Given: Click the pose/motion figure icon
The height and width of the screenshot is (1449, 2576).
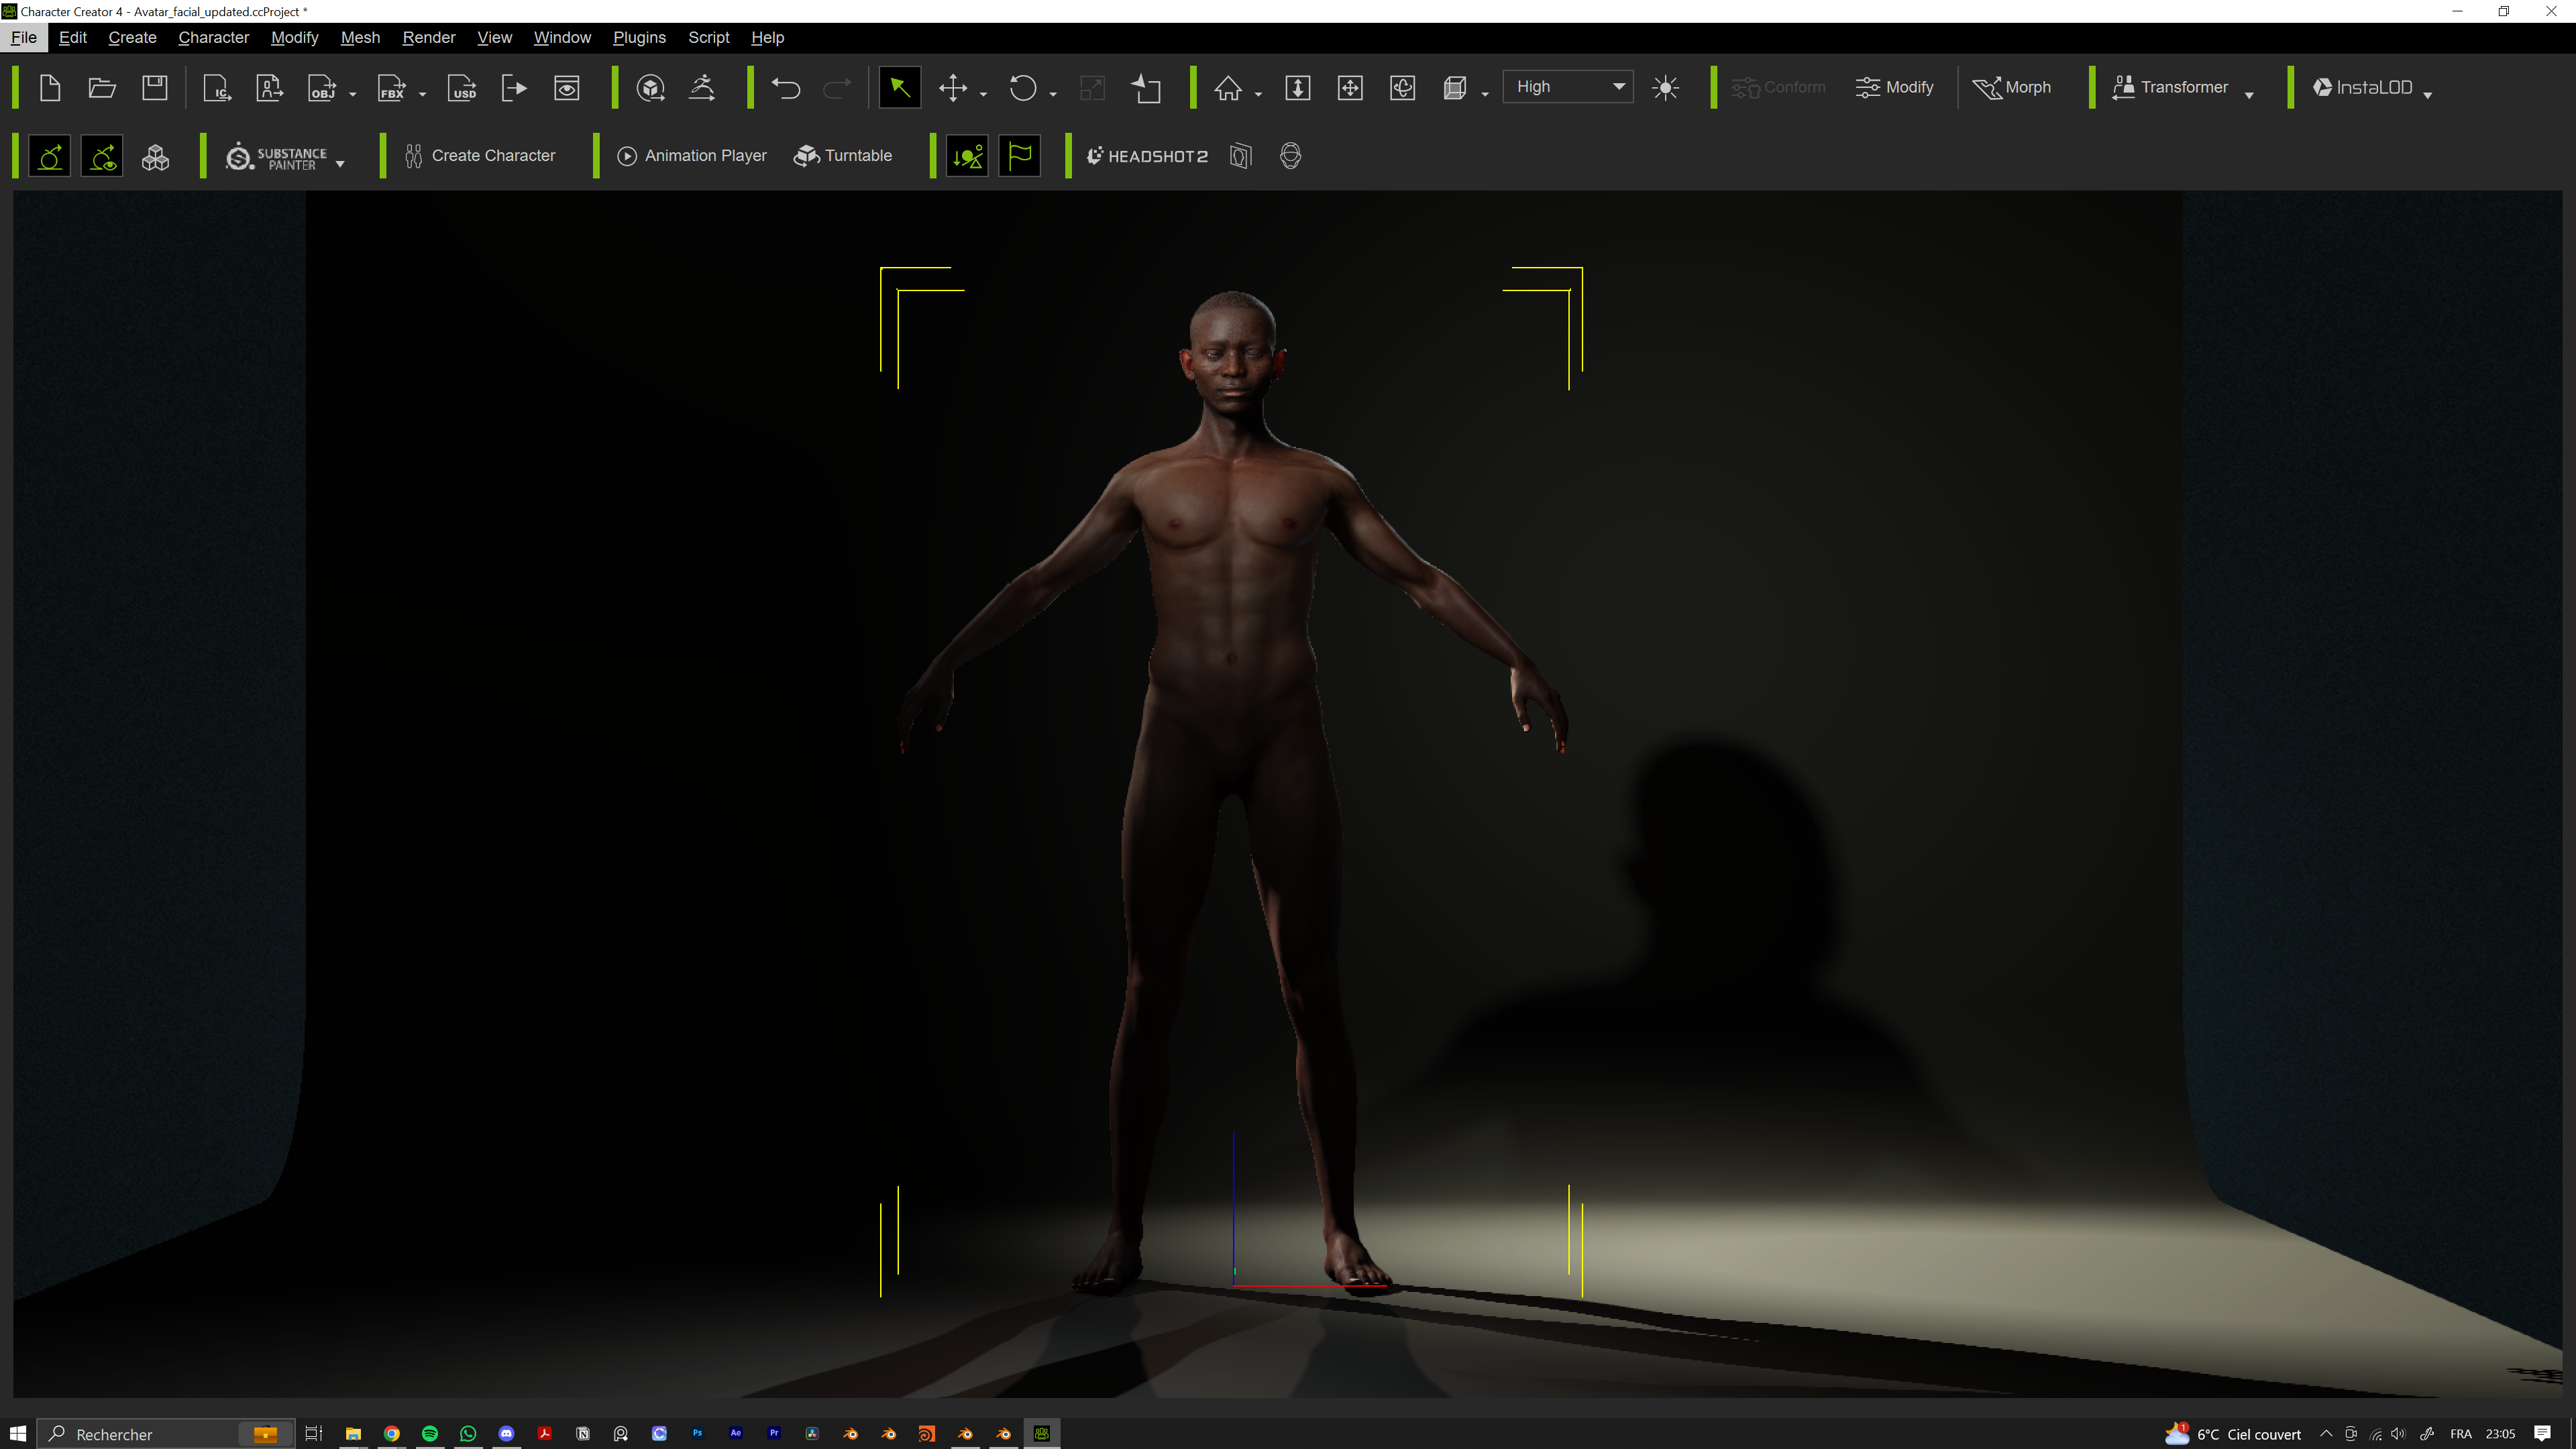Looking at the screenshot, I should pos(703,88).
